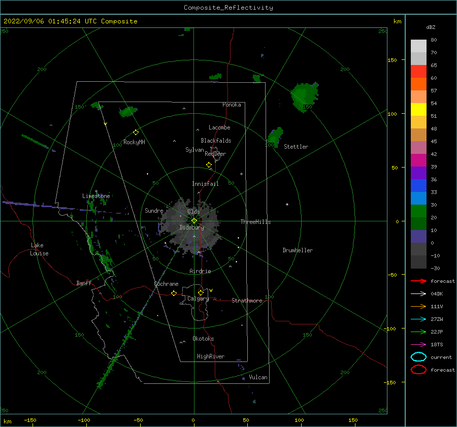Click the dBZ legend heading

click(x=431, y=27)
